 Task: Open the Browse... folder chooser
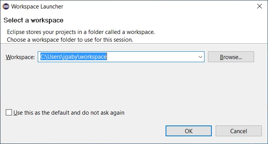pyautogui.click(x=231, y=57)
